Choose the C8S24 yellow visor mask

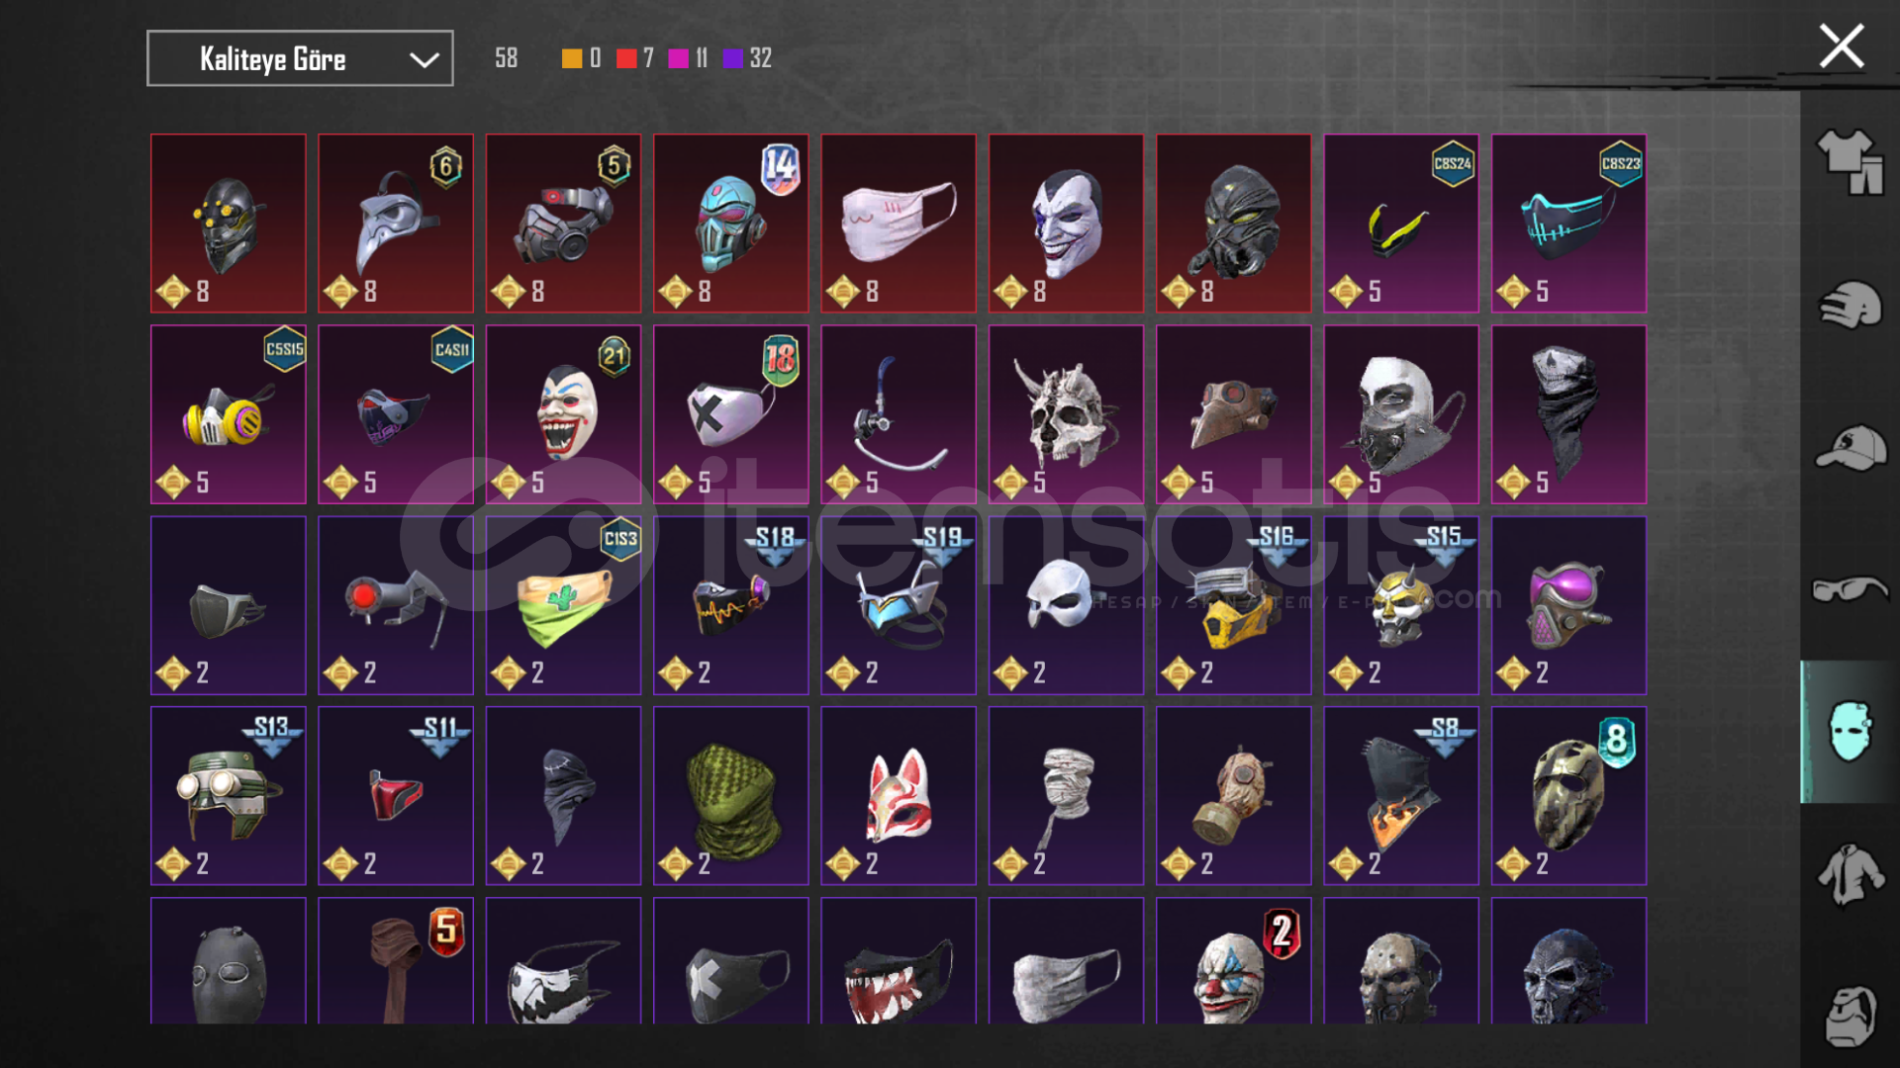[1401, 223]
